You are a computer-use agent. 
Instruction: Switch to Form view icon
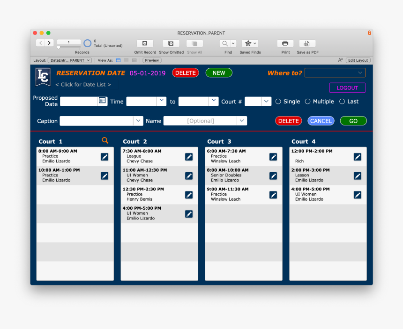118,60
